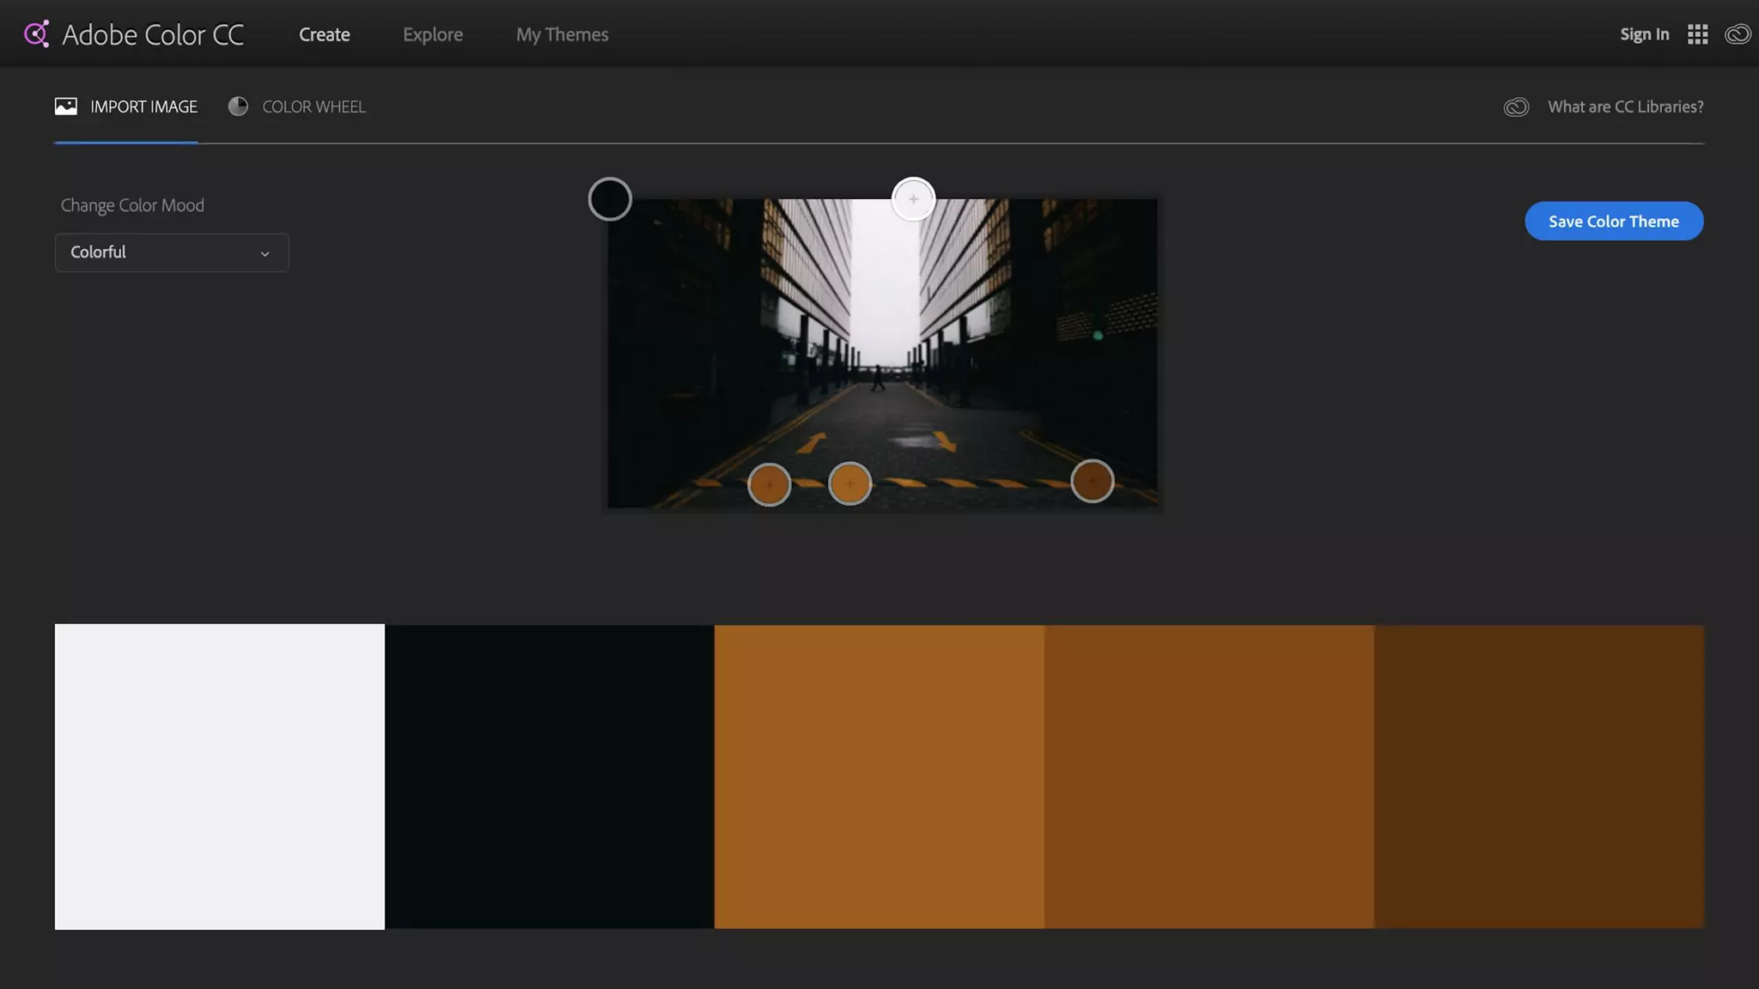Go to My Themes
Screen dimensions: 1759x989
[x=562, y=34]
